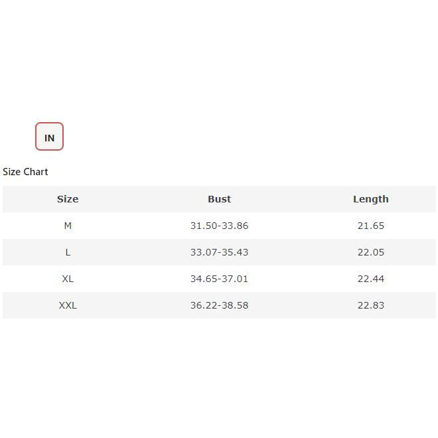
Task: Click length value 22.44
Action: point(370,279)
